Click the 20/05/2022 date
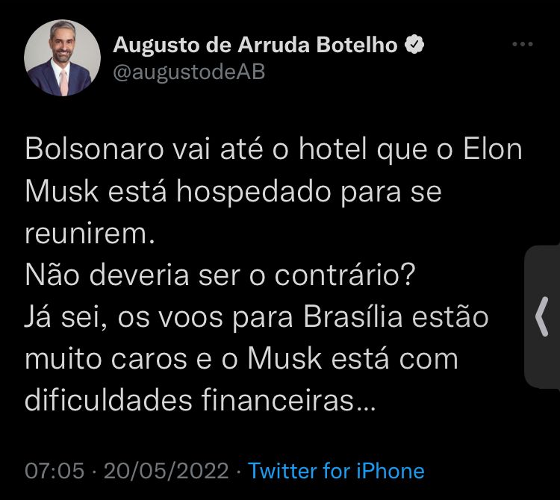 click(166, 471)
